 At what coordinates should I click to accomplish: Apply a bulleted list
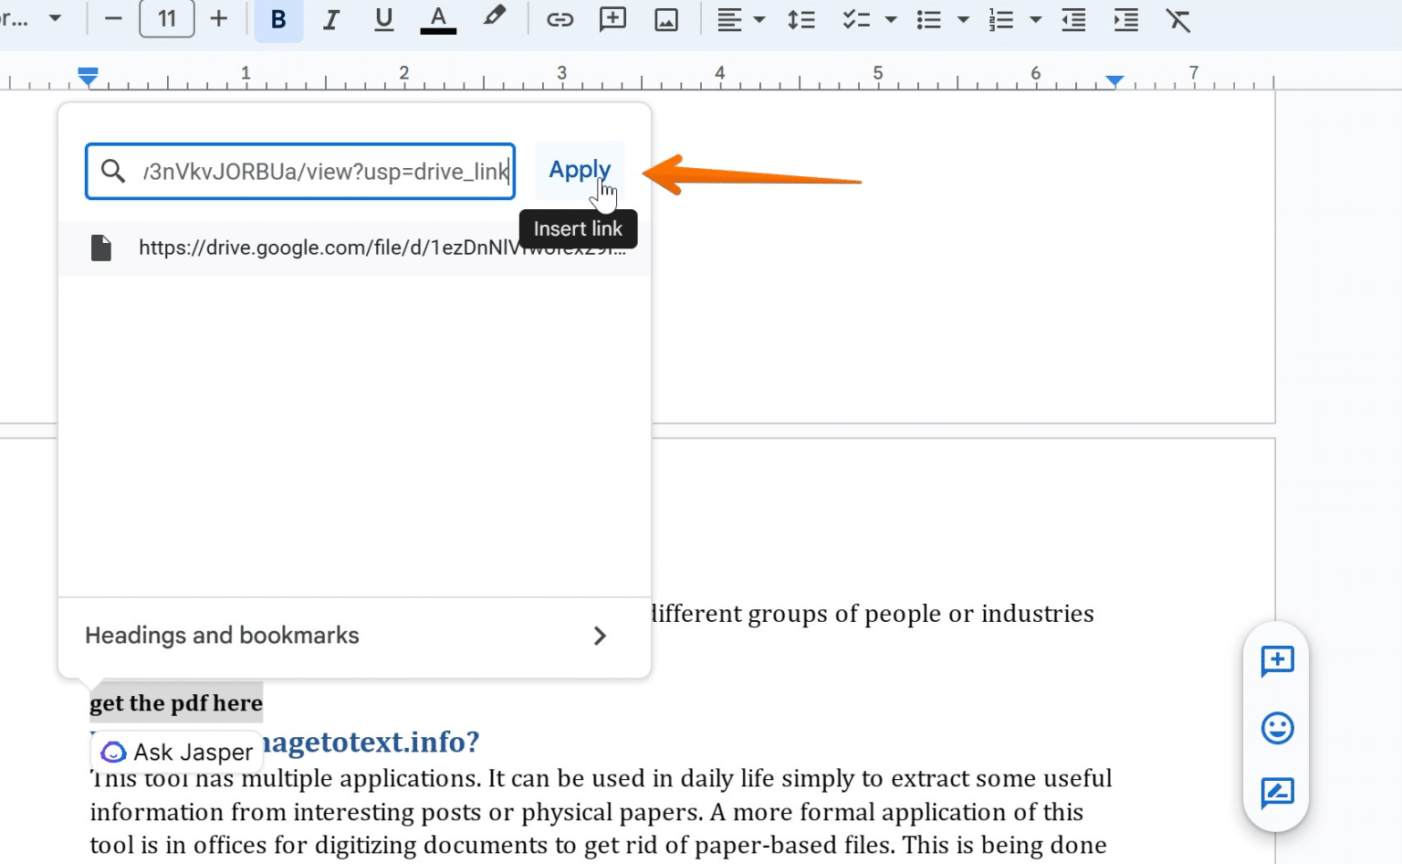click(929, 19)
